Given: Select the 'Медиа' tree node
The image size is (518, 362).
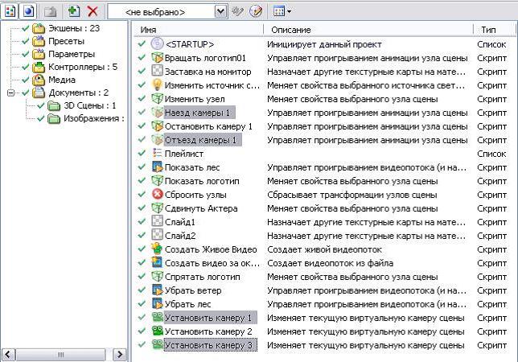Looking at the screenshot, I should pyautogui.click(x=62, y=80).
